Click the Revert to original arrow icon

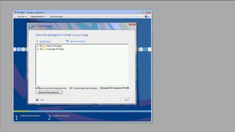(67, 41)
